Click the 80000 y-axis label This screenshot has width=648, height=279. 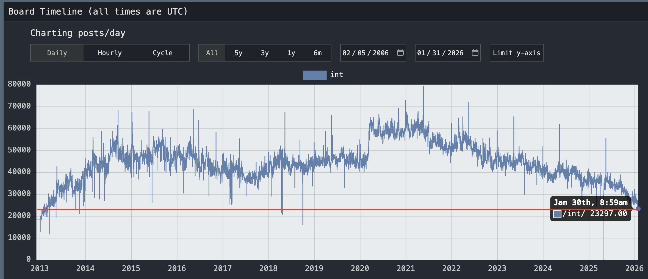19,84
